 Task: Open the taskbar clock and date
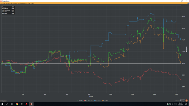[180, 104]
